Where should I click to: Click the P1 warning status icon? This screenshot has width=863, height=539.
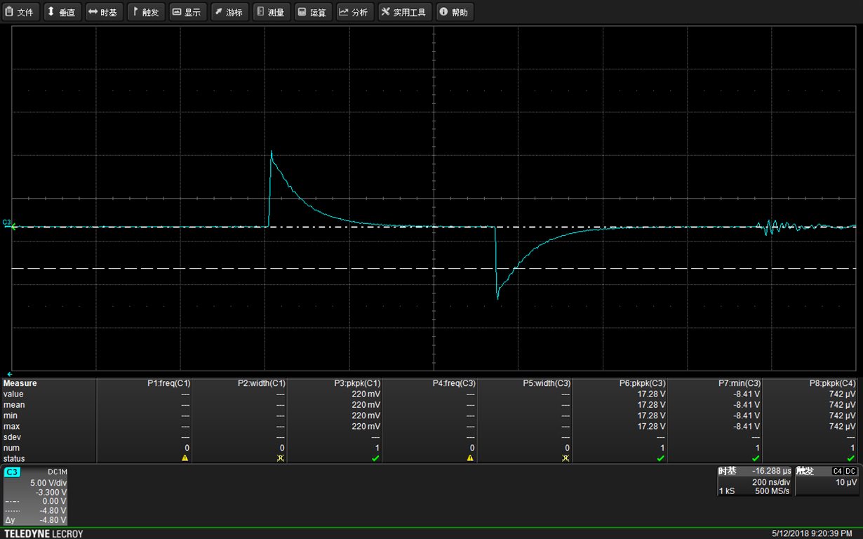[185, 458]
